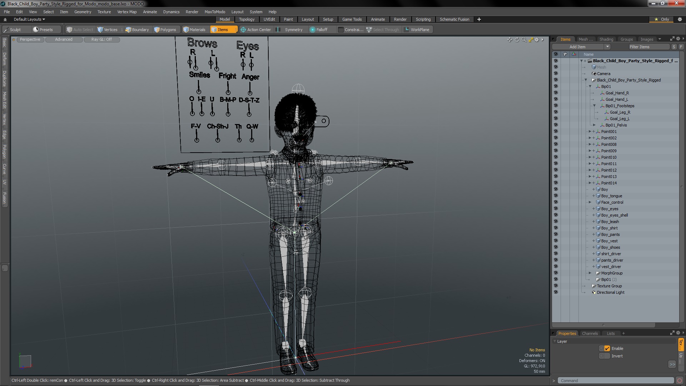Screen dimensions: 686x386
Task: Open the Vertex Map menu
Action: [x=127, y=12]
